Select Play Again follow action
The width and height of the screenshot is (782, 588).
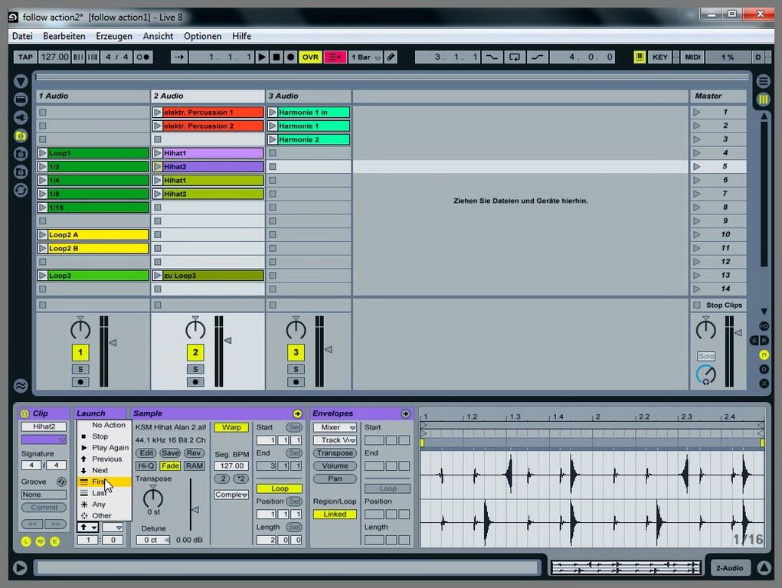coord(104,448)
